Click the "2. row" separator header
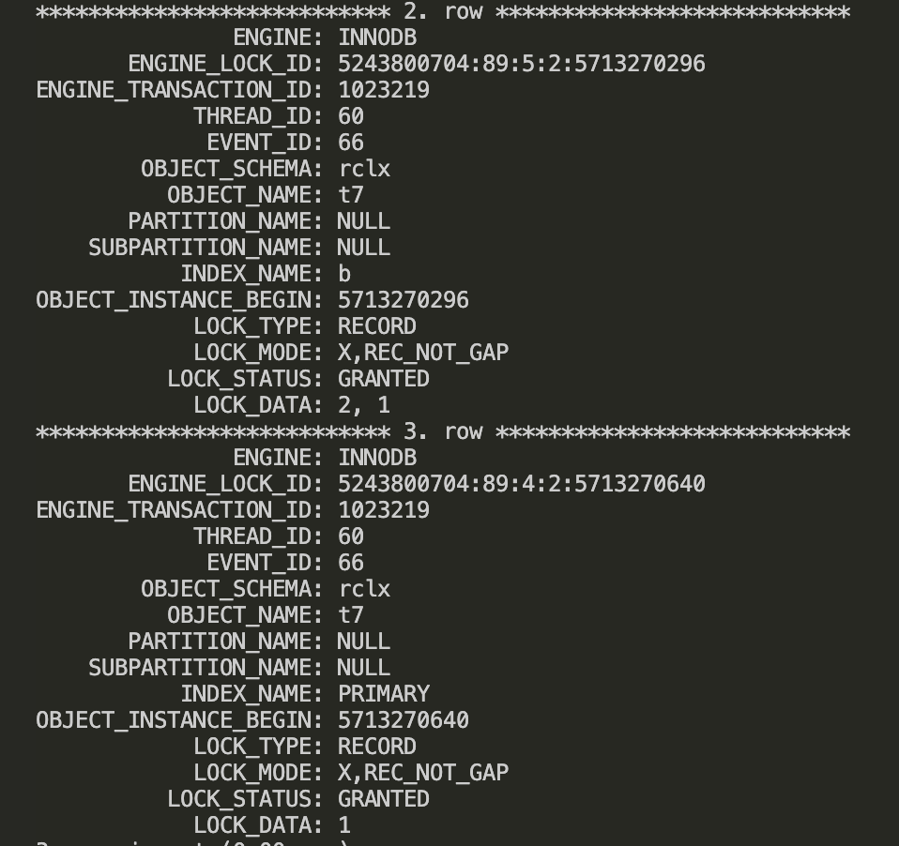This screenshot has width=899, height=846. [x=442, y=12]
